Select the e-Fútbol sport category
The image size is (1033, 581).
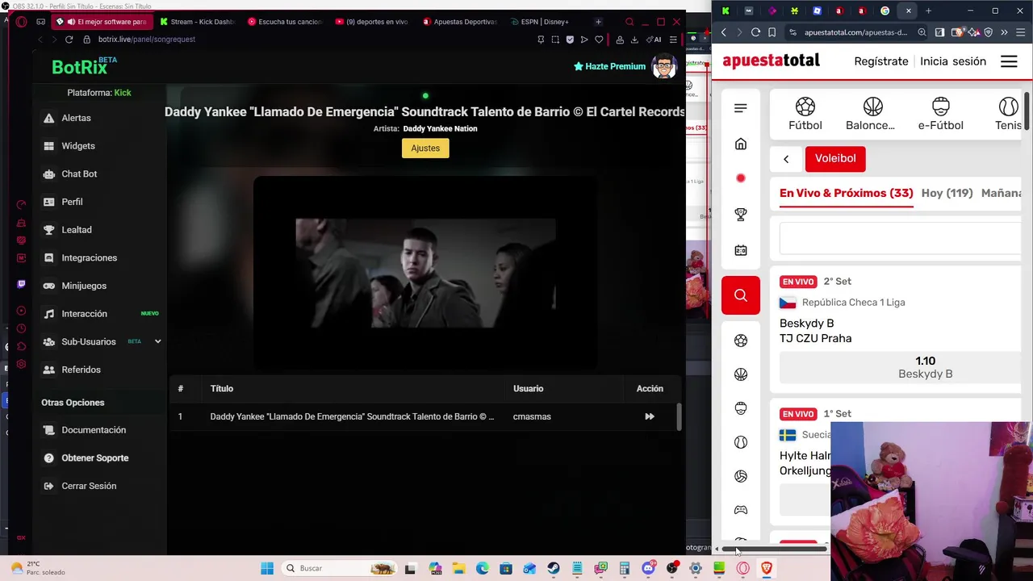[x=940, y=114]
